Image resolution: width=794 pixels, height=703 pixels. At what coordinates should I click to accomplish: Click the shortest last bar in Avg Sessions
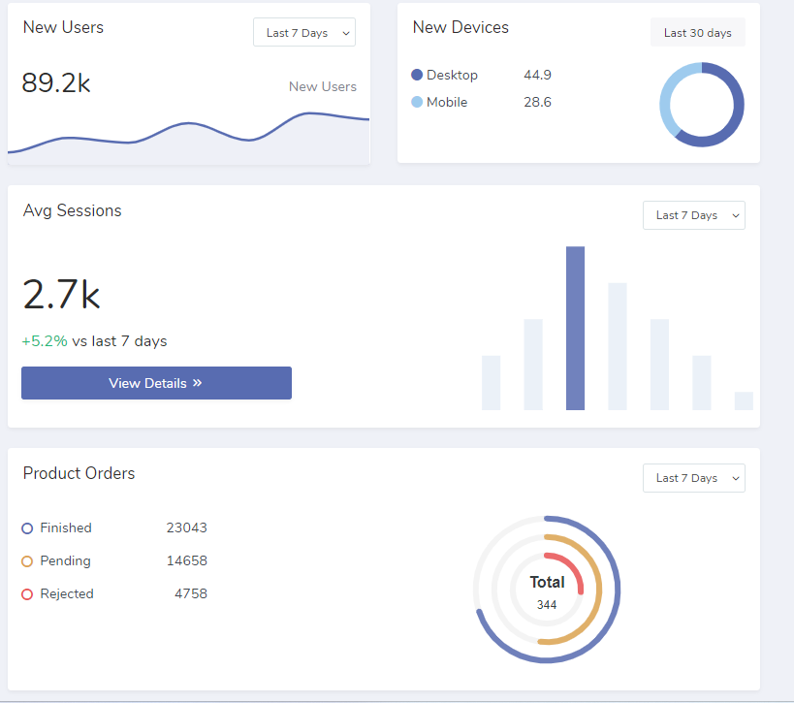(x=744, y=400)
